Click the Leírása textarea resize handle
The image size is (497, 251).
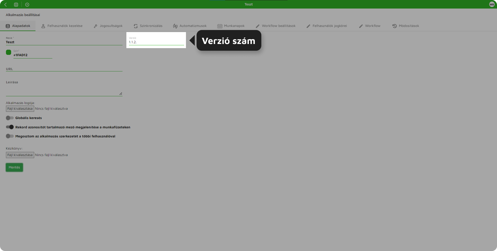pos(121,94)
